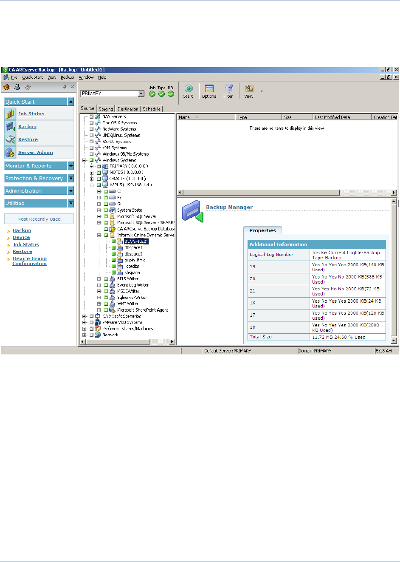Expand the Monitor & Reports panel
Viewport: 400px width, 562px height.
coord(71,166)
